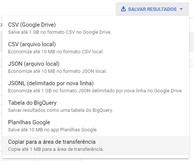Click 'Economize até 10 MB no formato JSON local'
The width and height of the screenshot is (194, 161).
click(57, 71)
